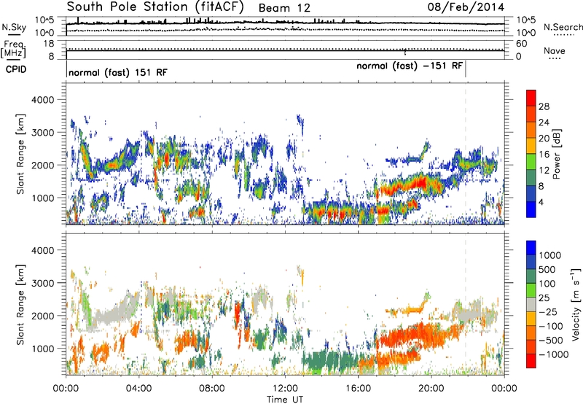Click the "1000" slant range tick of velocity panel
Screen dimensions: 583x404
[42, 349]
